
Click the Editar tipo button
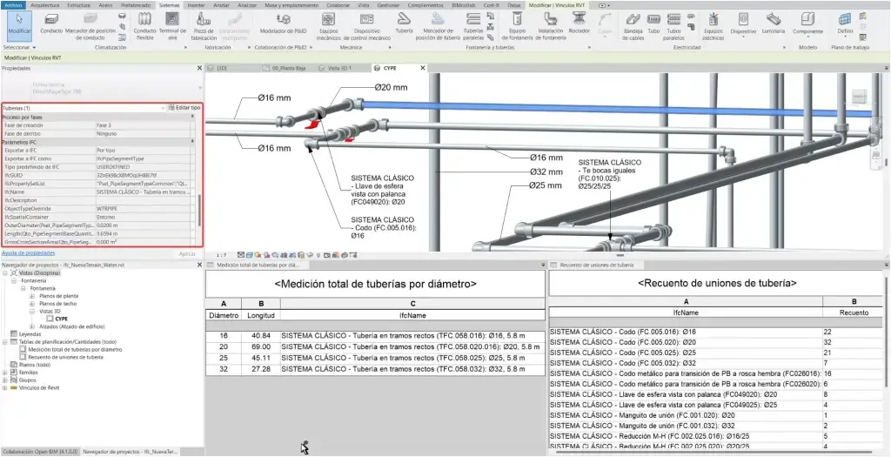pyautogui.click(x=184, y=107)
